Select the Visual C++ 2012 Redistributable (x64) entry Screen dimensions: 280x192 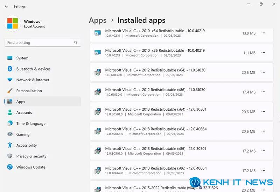(x=181, y=72)
